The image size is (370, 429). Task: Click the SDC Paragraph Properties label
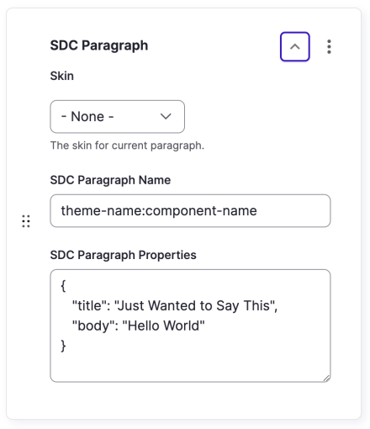point(124,255)
